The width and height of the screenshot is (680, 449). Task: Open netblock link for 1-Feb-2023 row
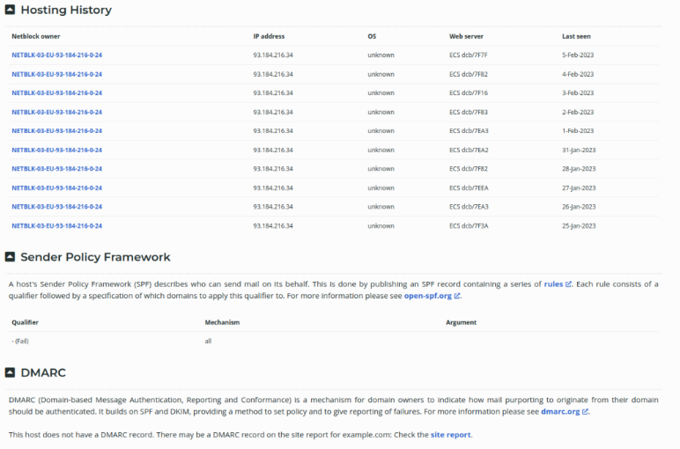(x=56, y=131)
